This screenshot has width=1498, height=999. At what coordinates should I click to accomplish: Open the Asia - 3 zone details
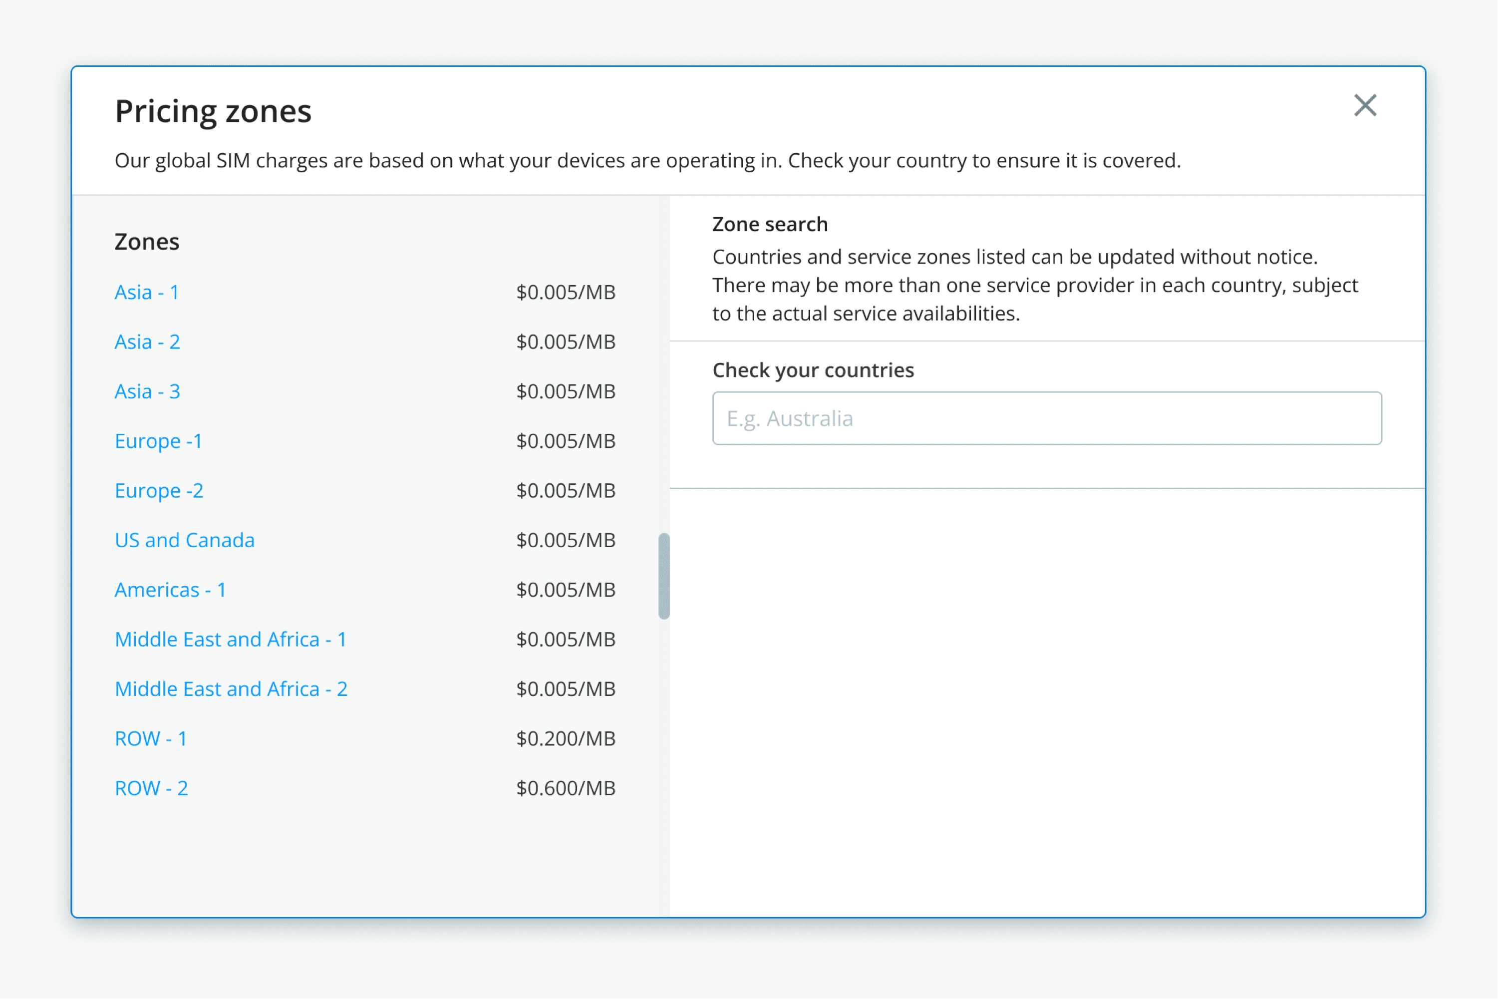[x=147, y=391]
